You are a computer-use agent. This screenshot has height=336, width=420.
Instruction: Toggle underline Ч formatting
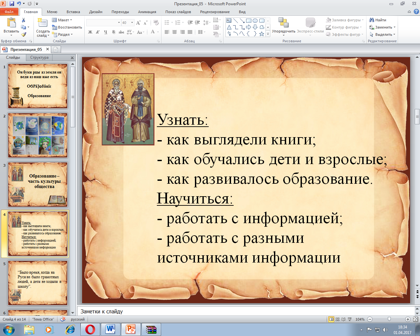pos(105,32)
